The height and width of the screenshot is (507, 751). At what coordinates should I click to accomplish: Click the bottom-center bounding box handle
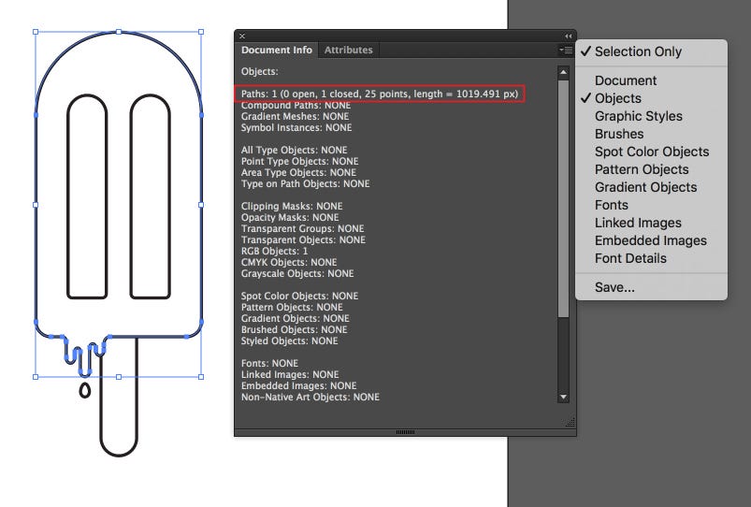pos(119,377)
